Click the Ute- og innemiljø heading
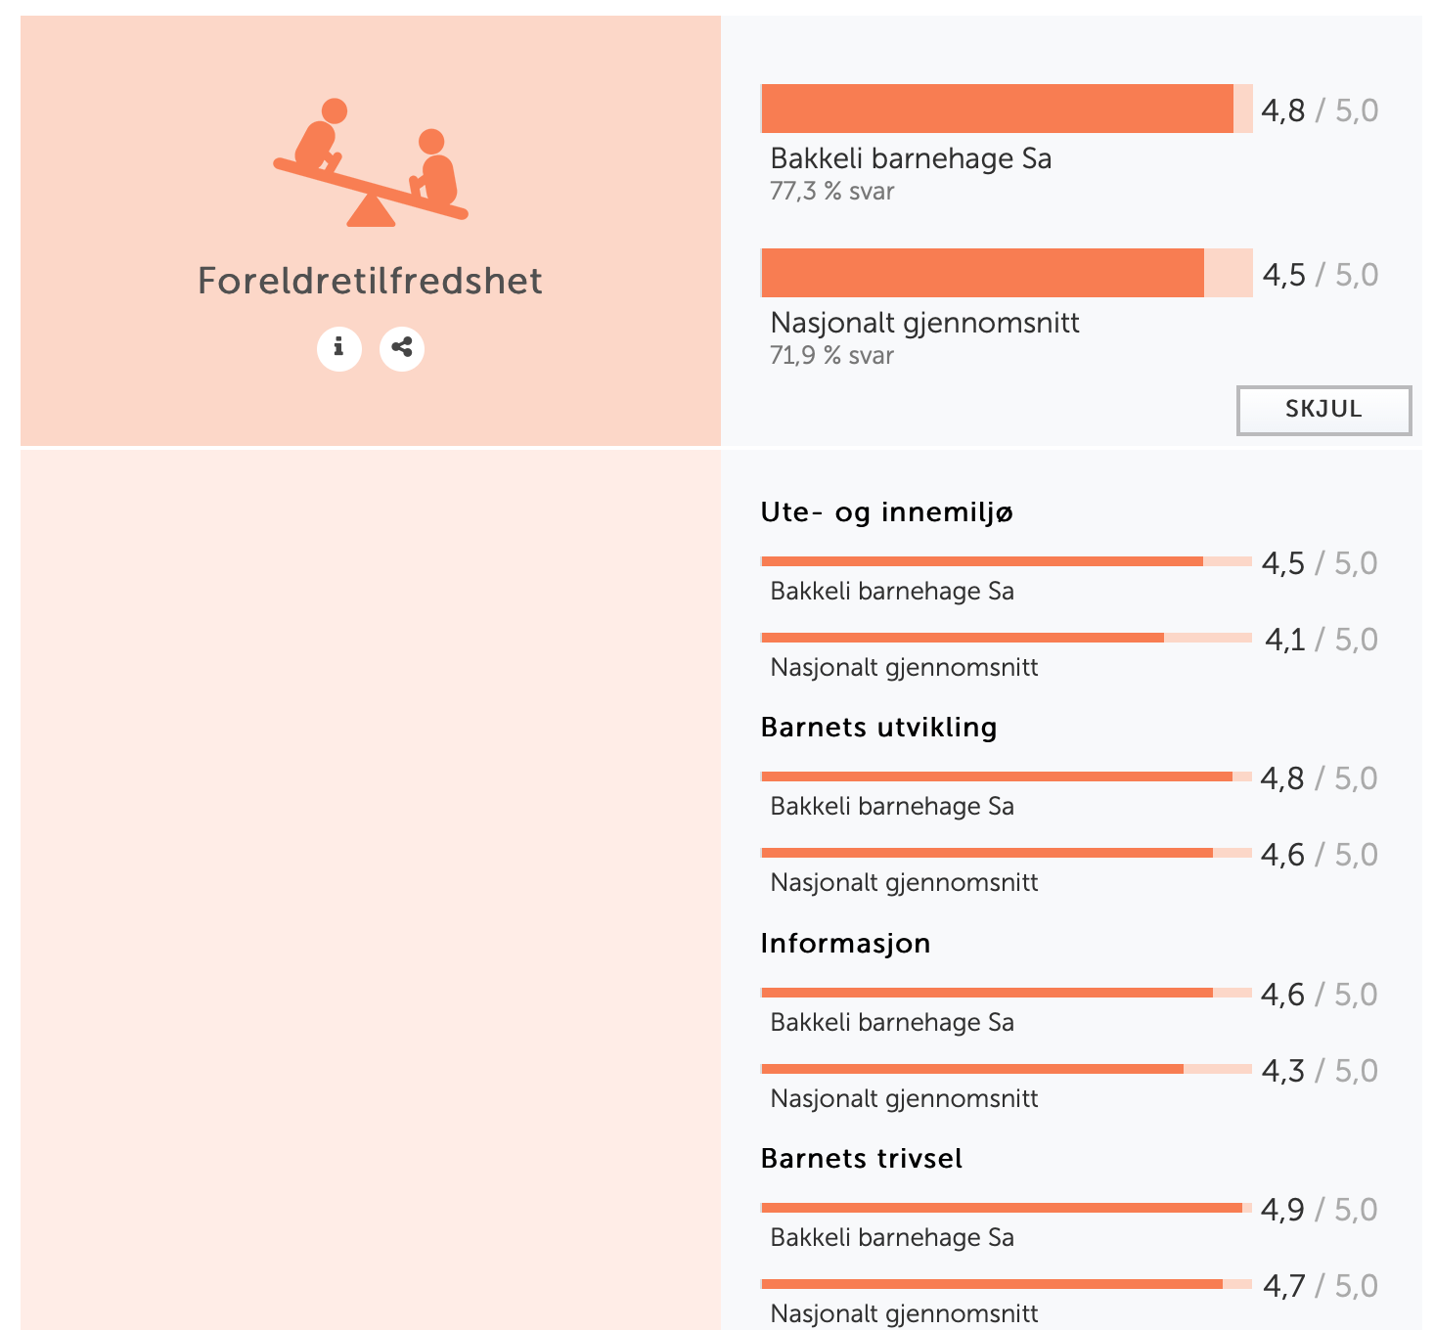The height and width of the screenshot is (1330, 1434). [x=887, y=512]
